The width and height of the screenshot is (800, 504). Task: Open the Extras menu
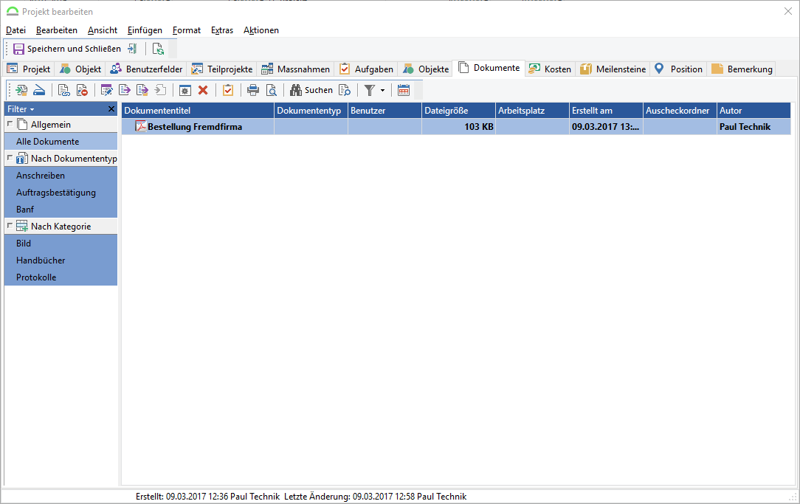point(222,30)
